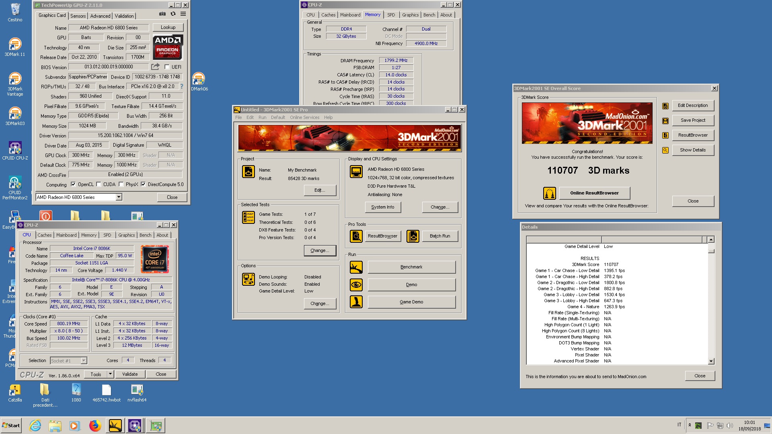Open the GPU selection dropdown in GPU-Z
The image size is (772, 434).
[x=119, y=197]
